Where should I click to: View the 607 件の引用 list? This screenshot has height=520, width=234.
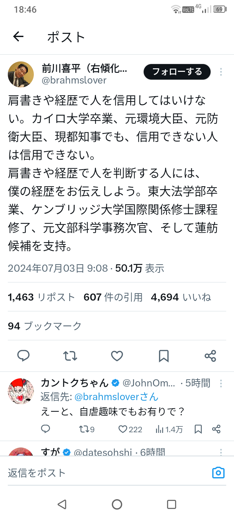pos(113,297)
